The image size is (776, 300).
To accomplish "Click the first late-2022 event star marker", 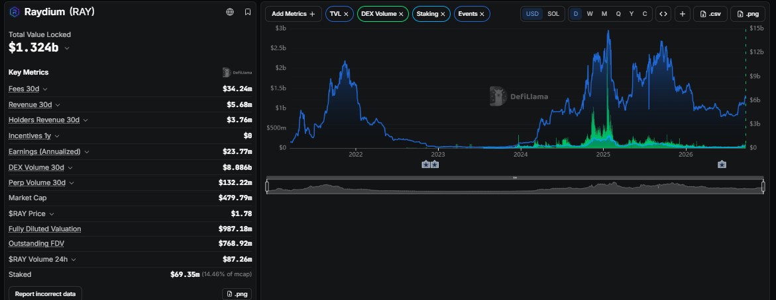I will 425,165.
